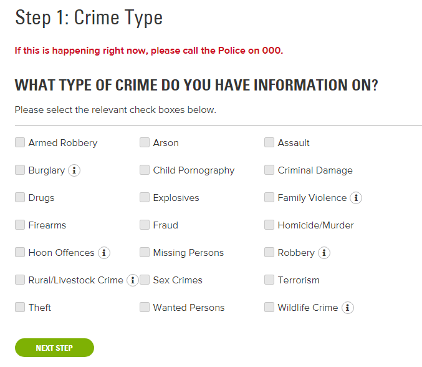Tick the Armed Robbery checkbox

point(20,143)
